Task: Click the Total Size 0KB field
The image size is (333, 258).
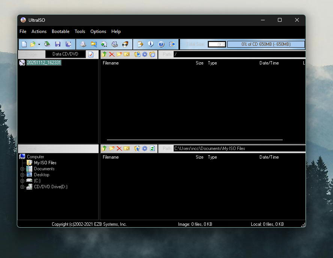Action: click(217, 44)
